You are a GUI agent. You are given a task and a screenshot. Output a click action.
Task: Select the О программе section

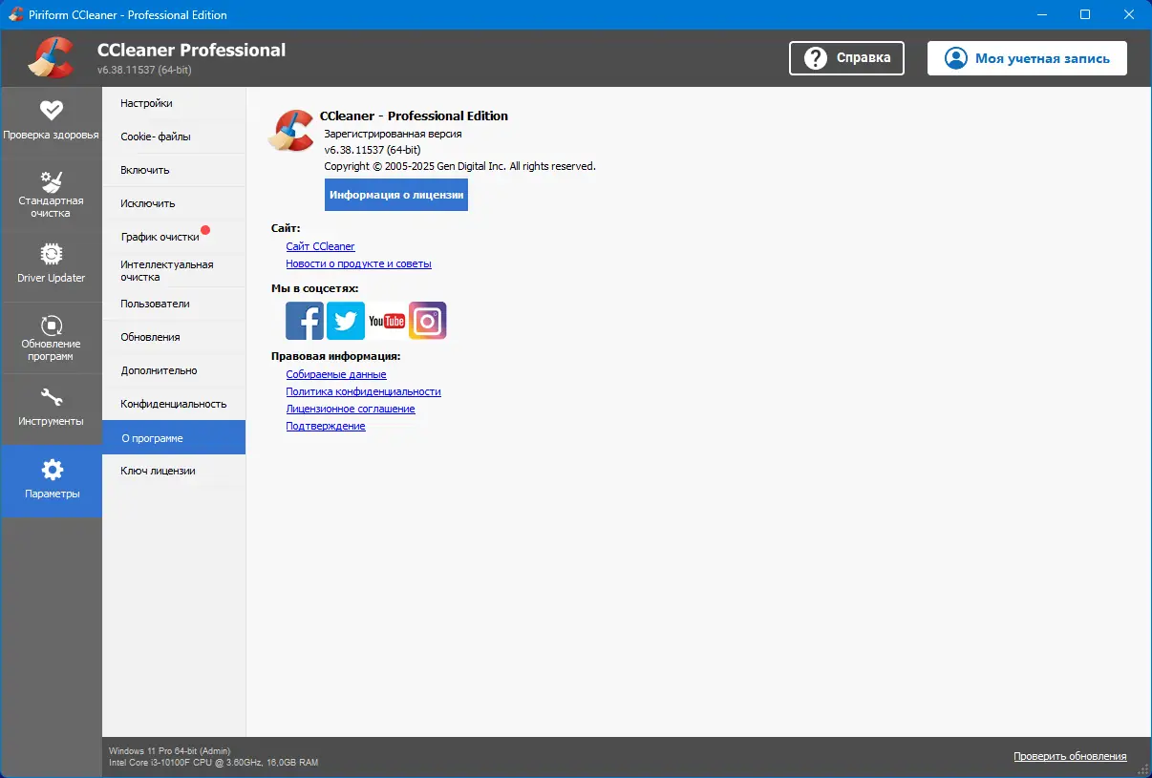174,437
